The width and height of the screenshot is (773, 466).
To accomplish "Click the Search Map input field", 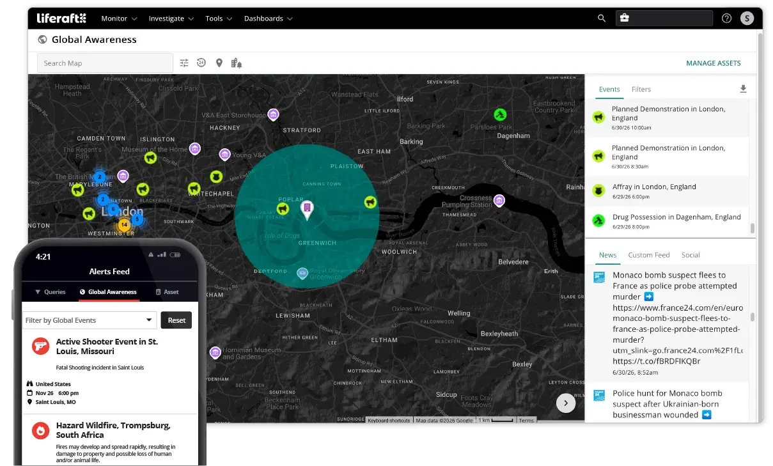I will [x=105, y=63].
